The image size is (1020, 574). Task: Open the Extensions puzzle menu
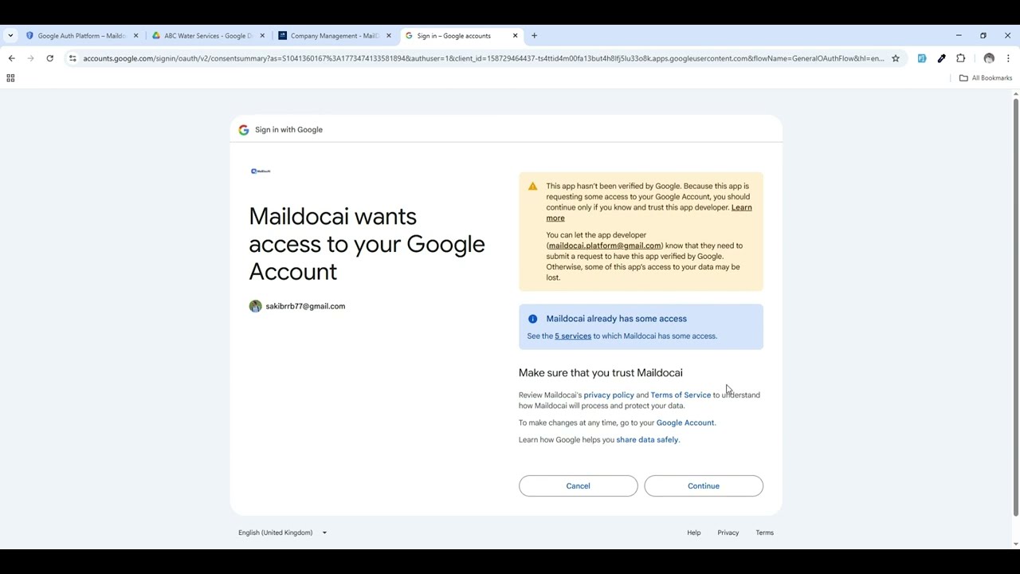960,58
